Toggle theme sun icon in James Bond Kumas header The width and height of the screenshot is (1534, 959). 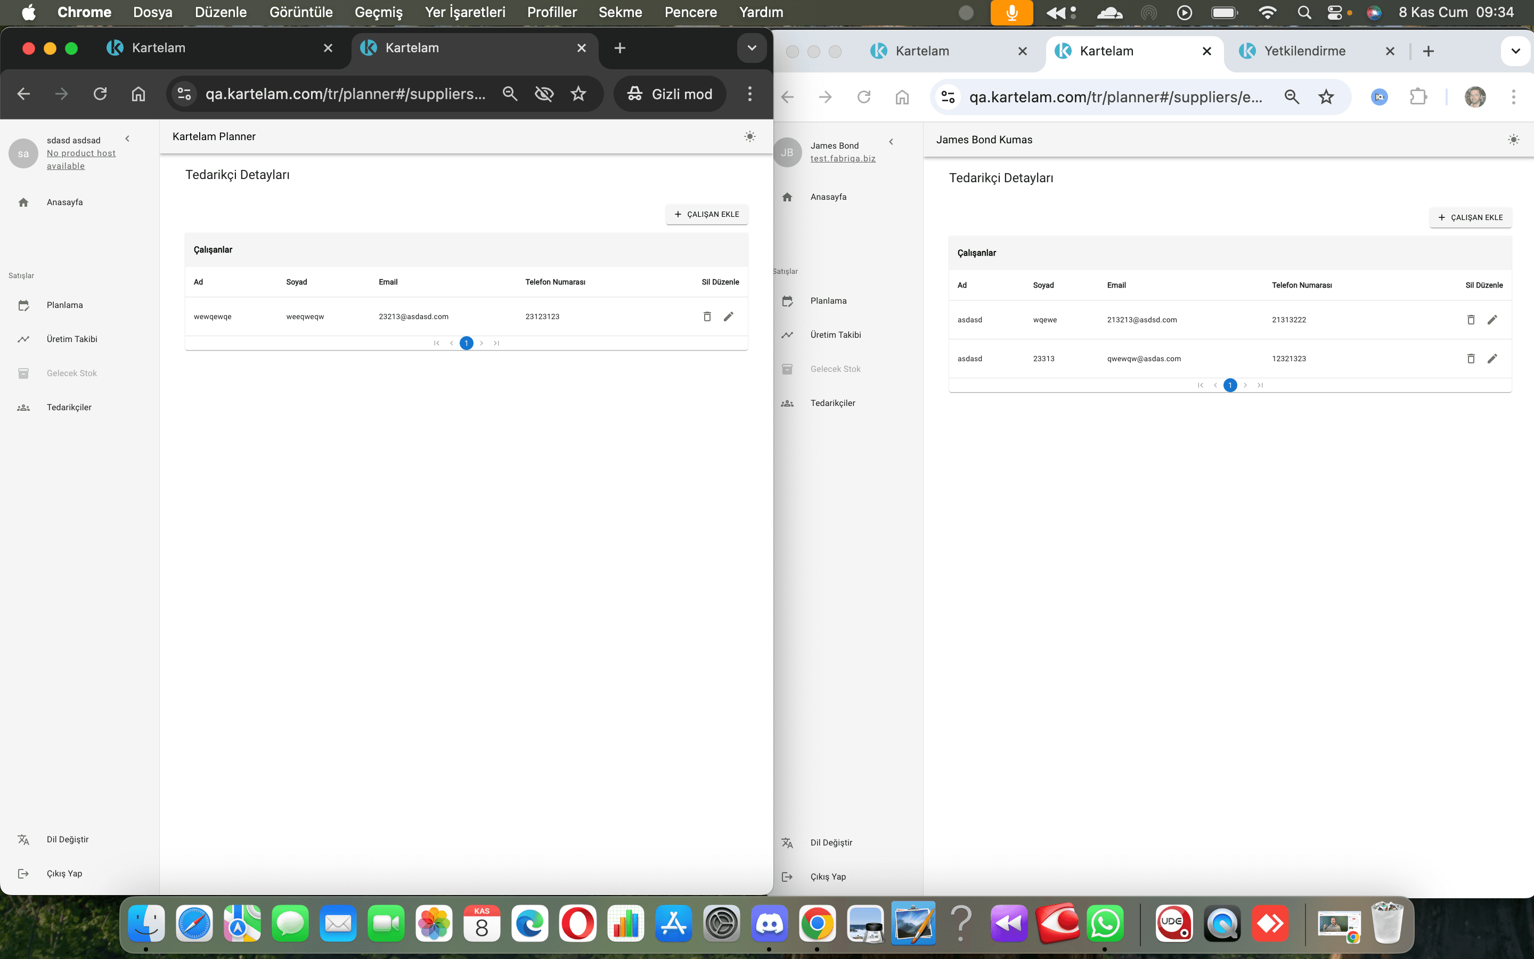point(1514,140)
